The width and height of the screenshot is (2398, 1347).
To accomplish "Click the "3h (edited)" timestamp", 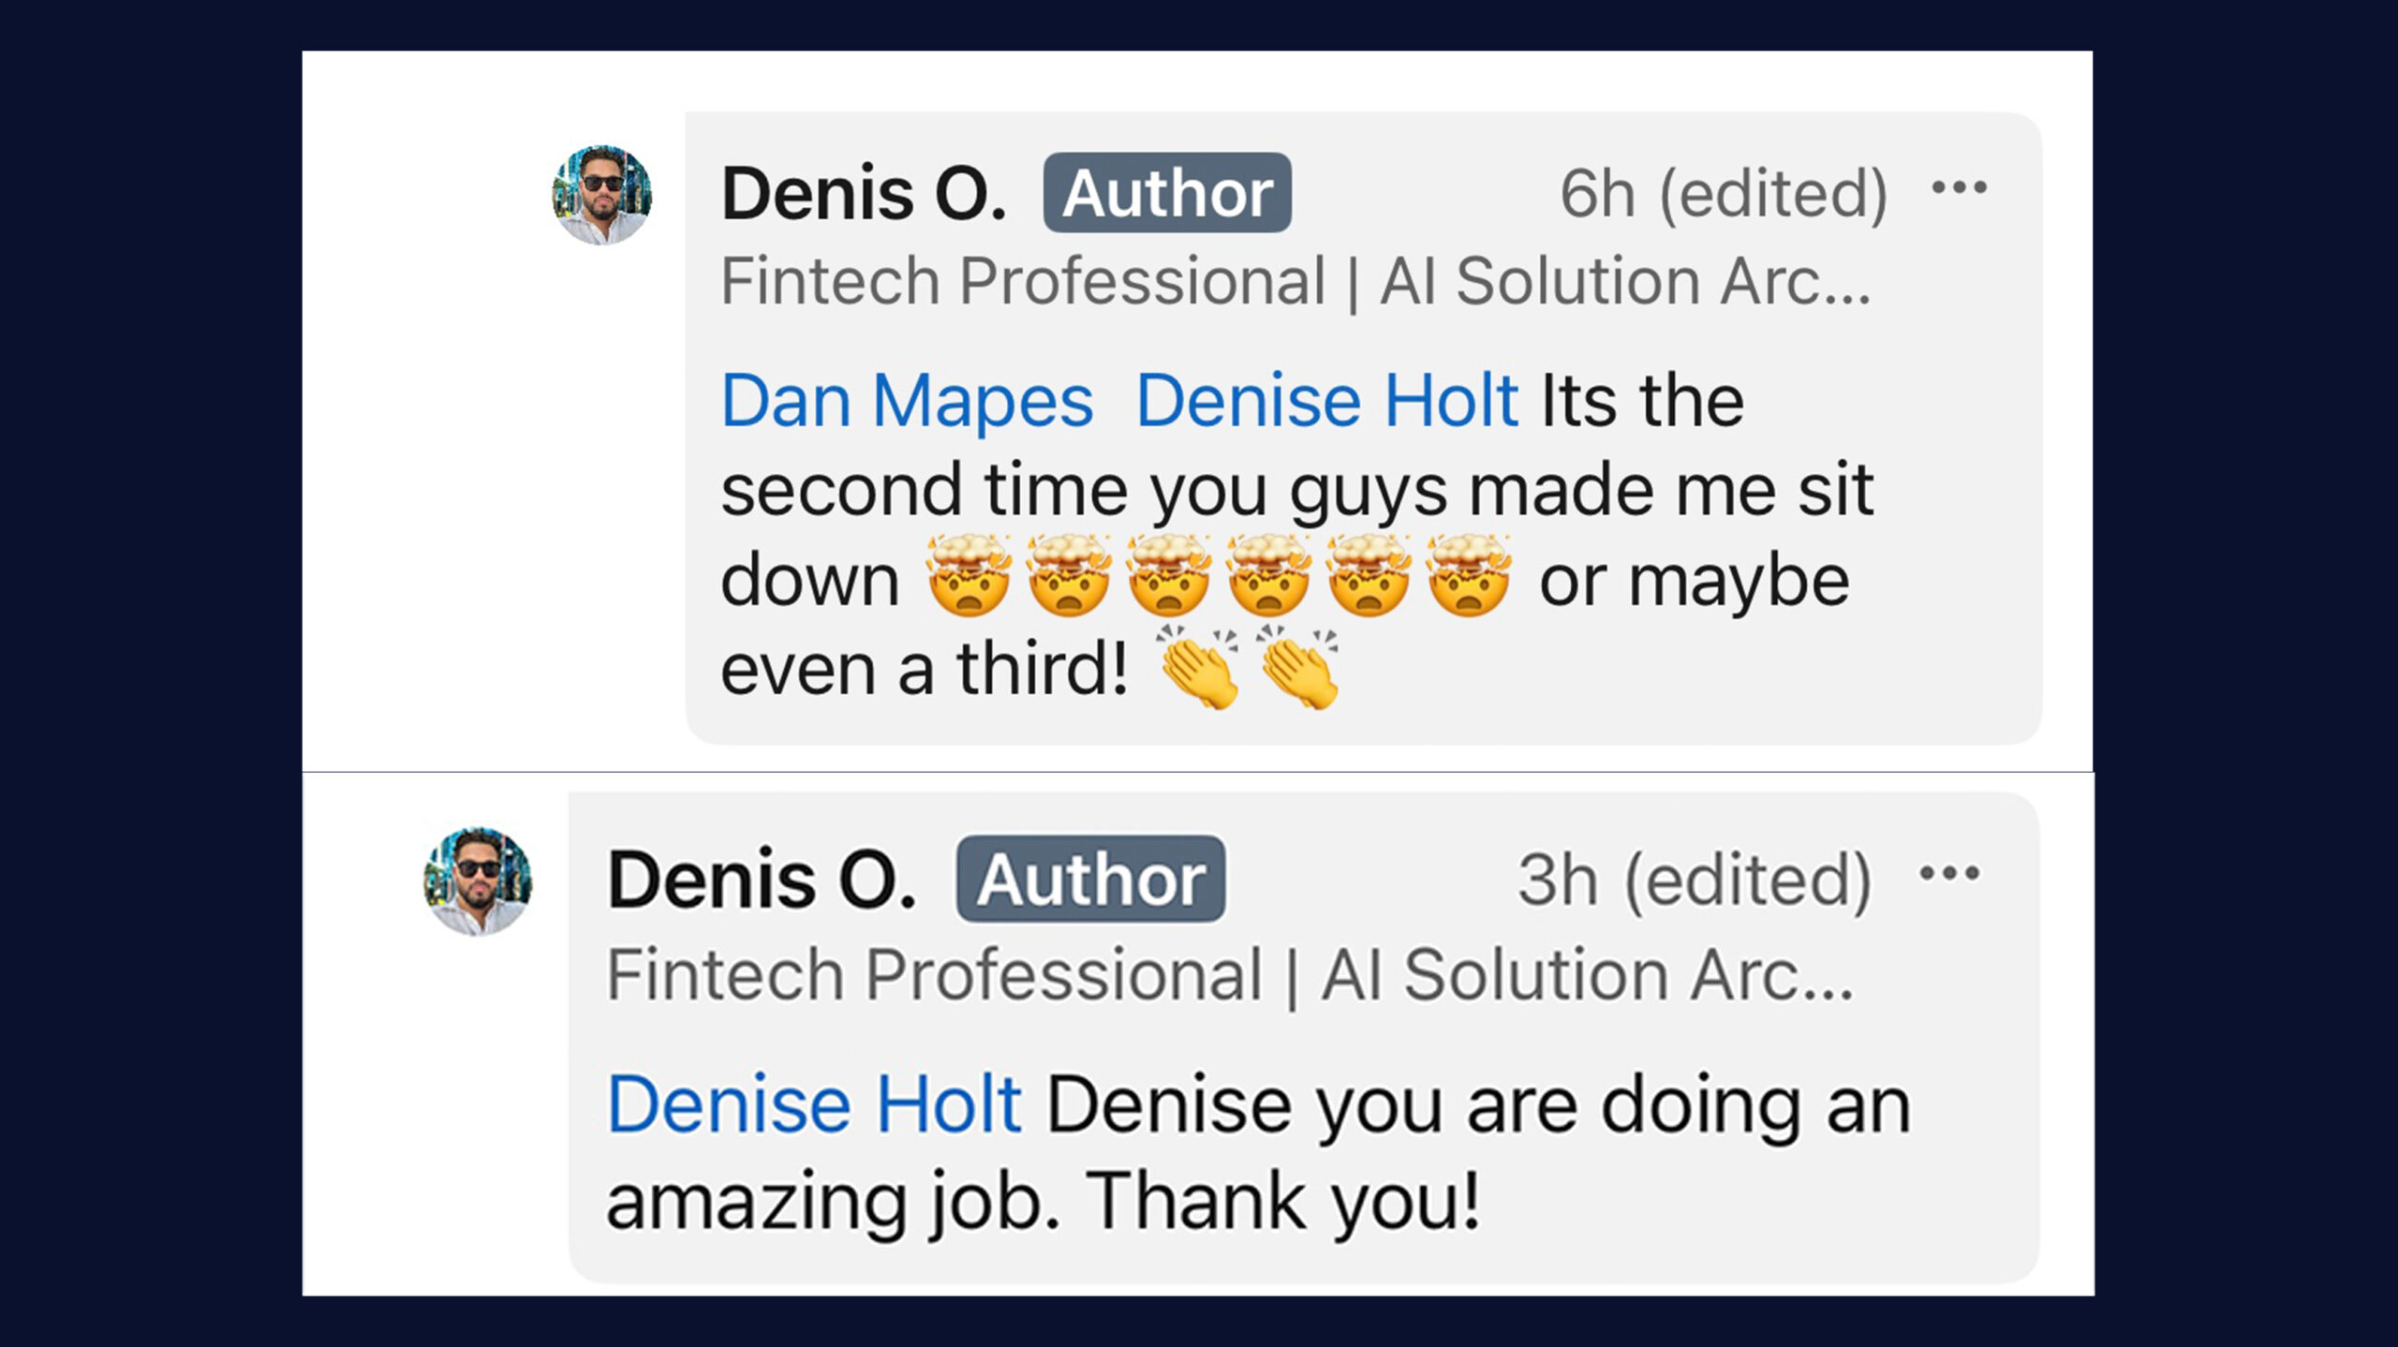I will point(1694,880).
